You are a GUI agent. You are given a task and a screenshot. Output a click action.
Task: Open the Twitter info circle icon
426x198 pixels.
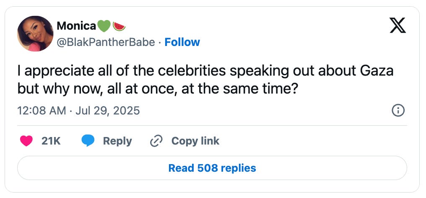pyautogui.click(x=397, y=110)
